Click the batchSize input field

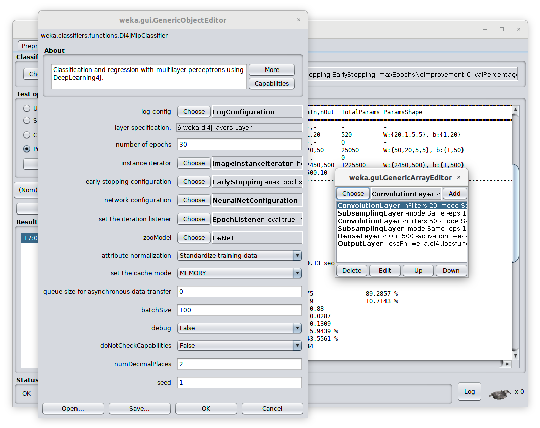[240, 310]
